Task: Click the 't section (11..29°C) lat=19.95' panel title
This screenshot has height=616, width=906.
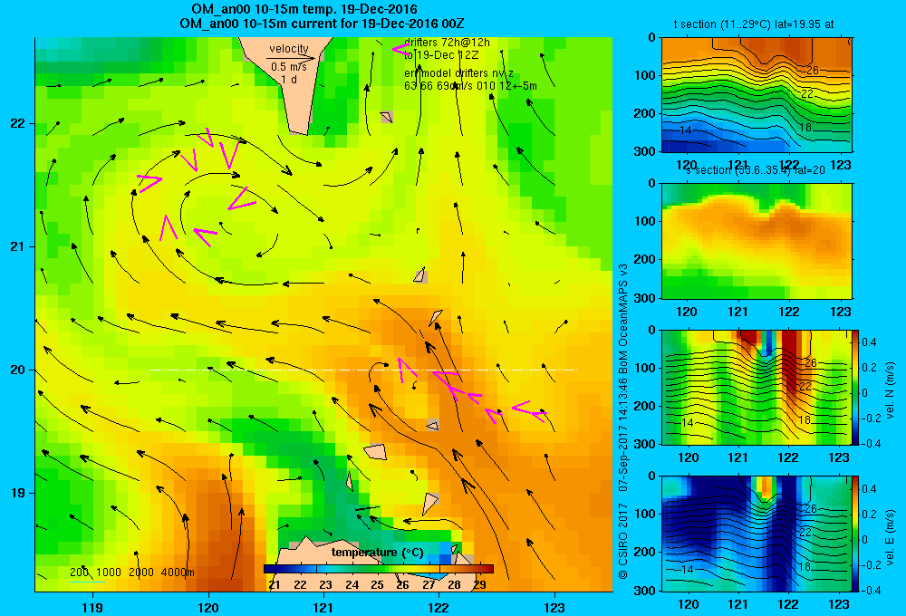Action: (754, 24)
